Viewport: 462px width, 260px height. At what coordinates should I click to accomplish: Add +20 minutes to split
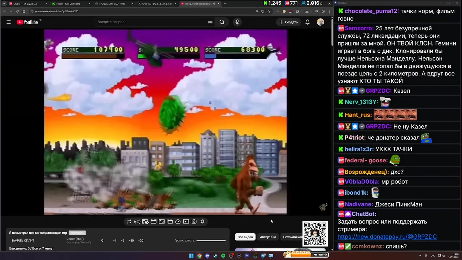click(x=141, y=240)
